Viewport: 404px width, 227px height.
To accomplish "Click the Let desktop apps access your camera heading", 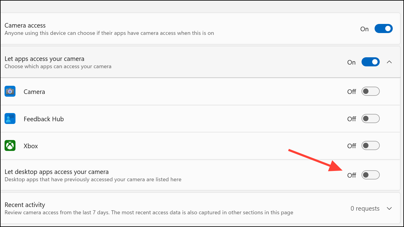I will (x=56, y=172).
